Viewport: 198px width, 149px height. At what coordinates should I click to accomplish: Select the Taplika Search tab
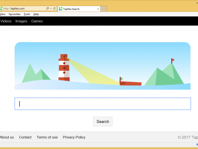pos(79,9)
